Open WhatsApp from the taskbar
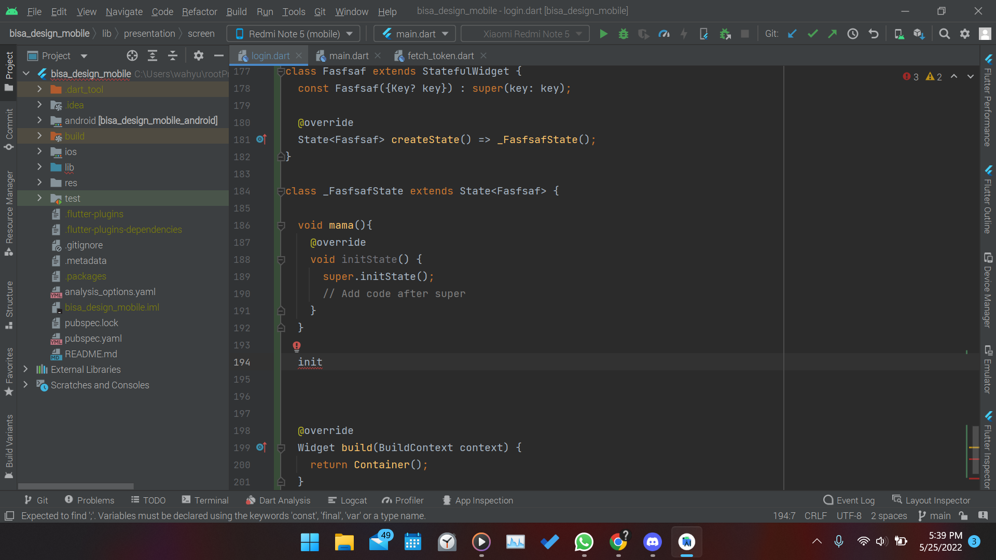Screen dimensions: 996x560 click(584, 542)
